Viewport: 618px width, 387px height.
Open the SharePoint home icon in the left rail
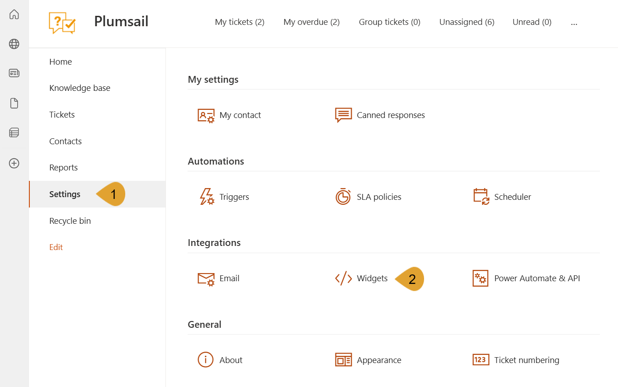click(14, 14)
